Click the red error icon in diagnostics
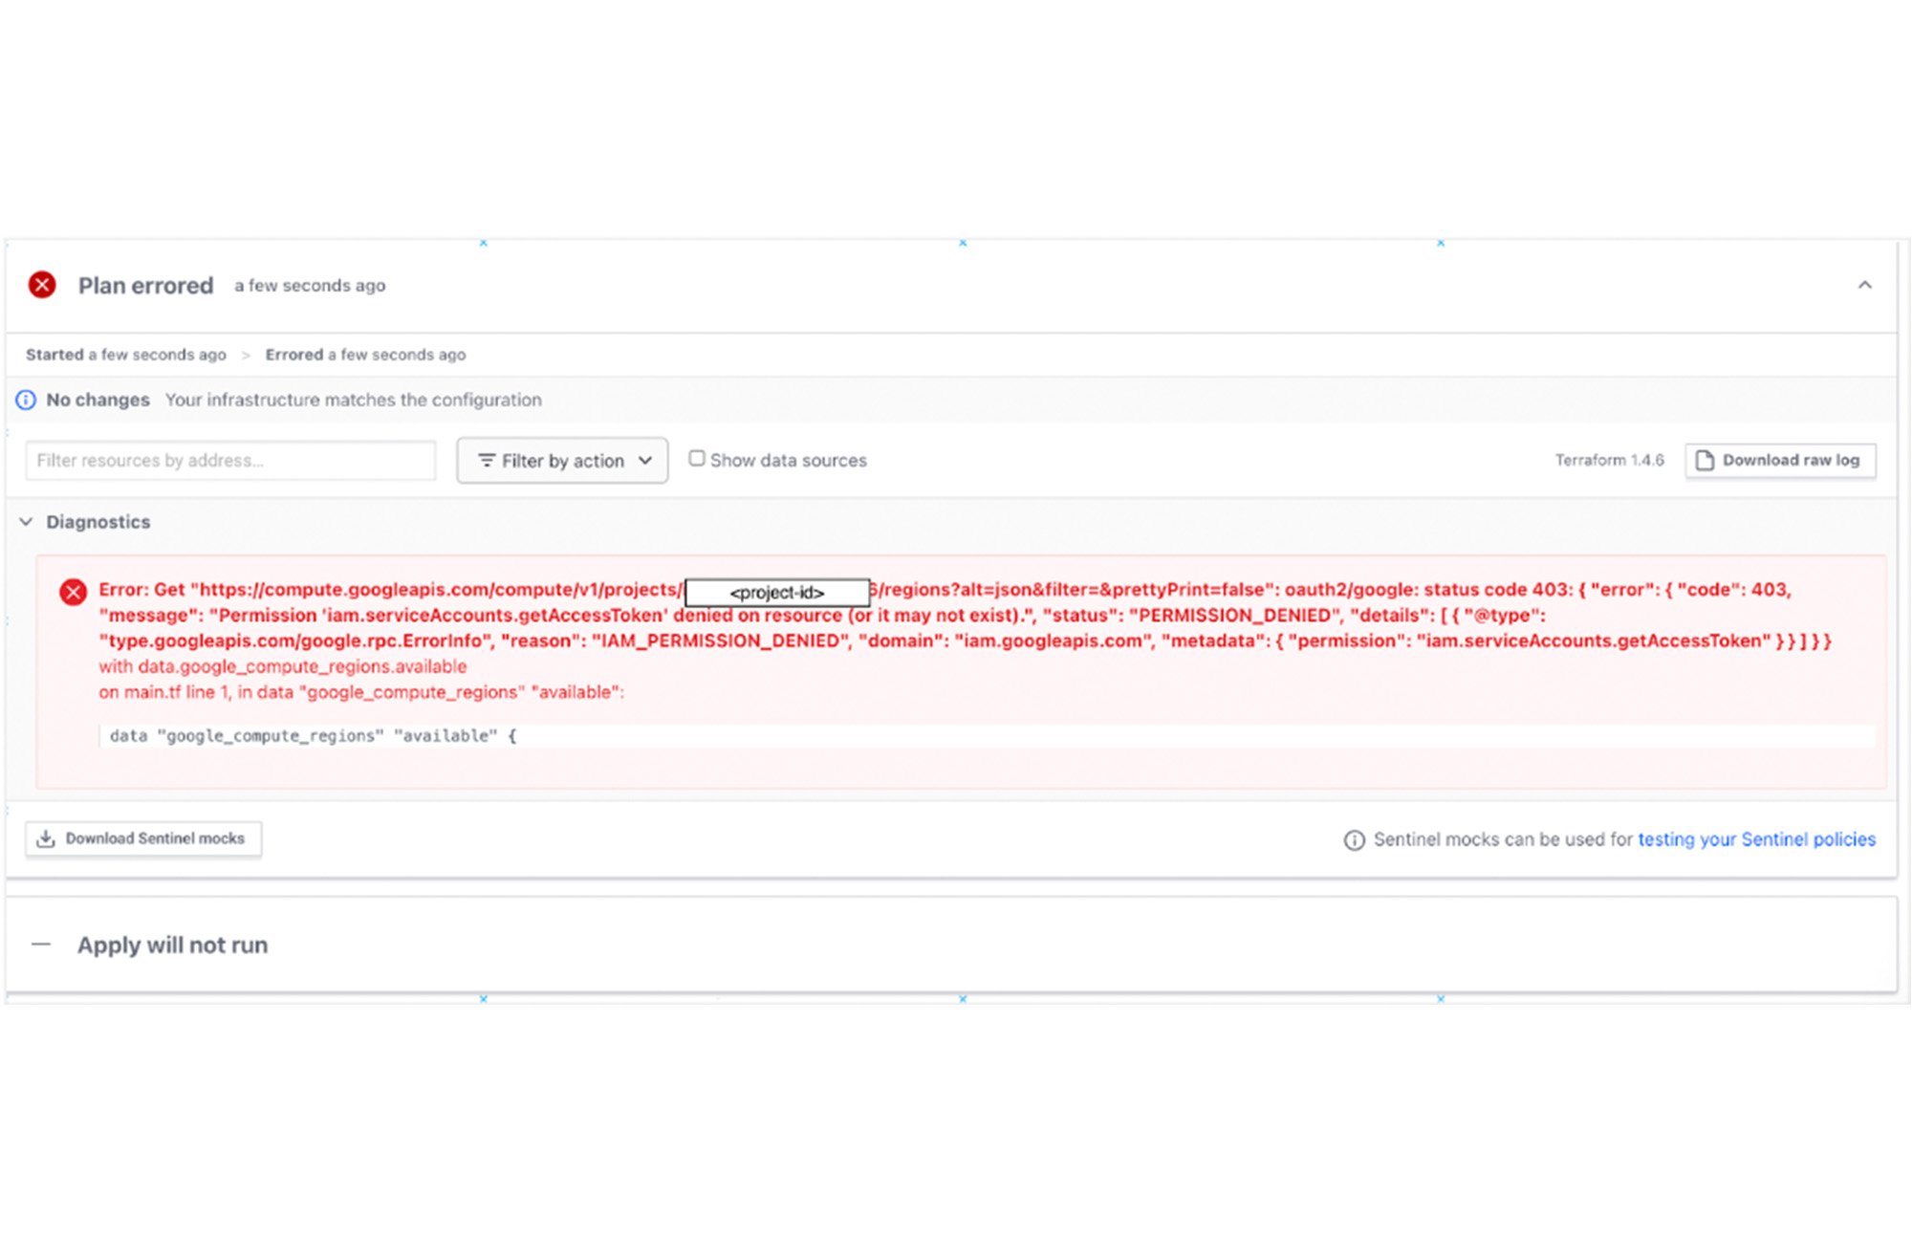The height and width of the screenshot is (1238, 1912). click(73, 592)
